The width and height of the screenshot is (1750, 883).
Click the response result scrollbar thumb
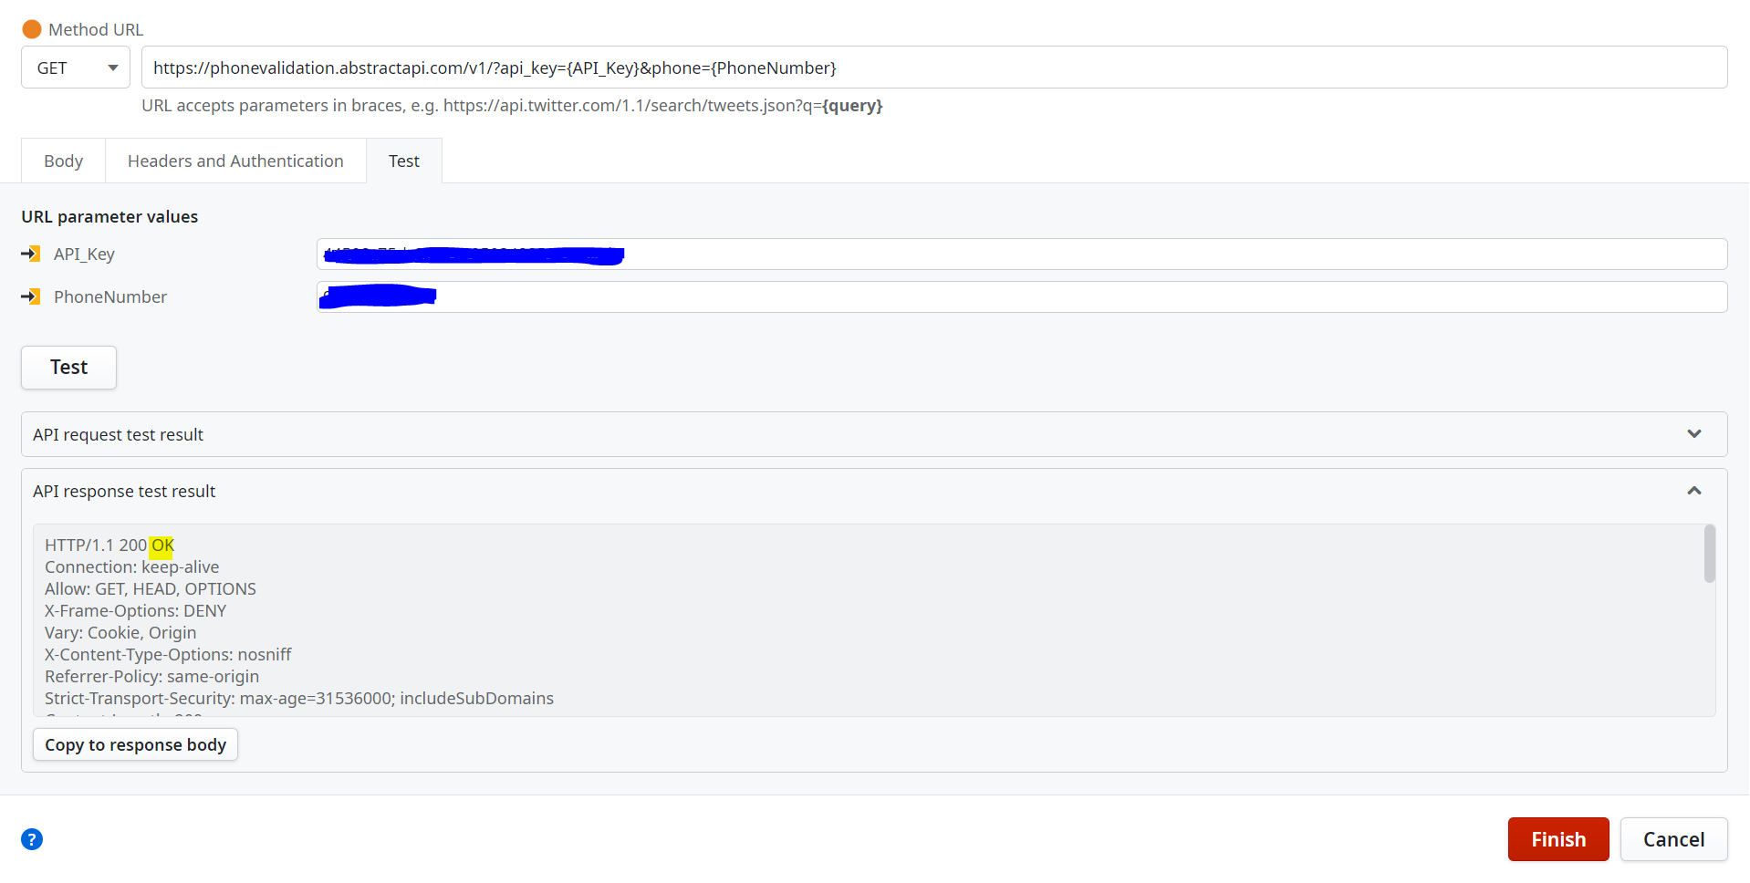tap(1709, 553)
